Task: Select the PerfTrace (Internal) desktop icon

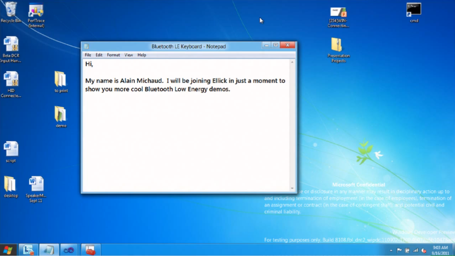Action: pos(36,15)
